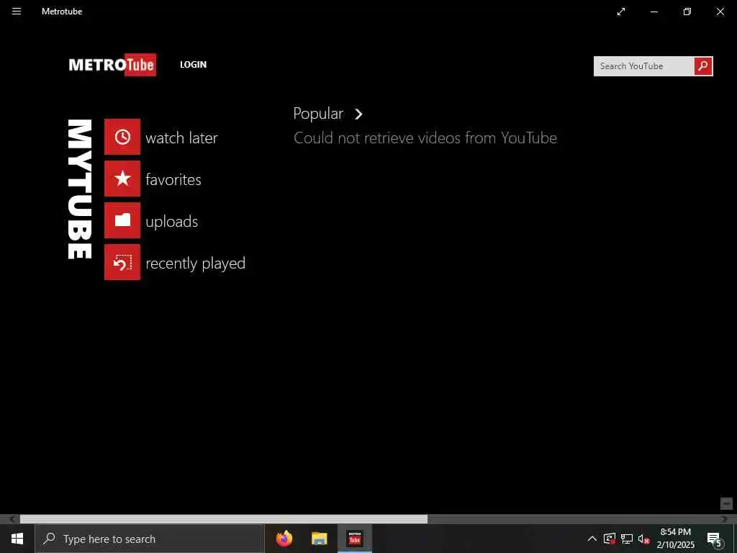
Task: Click the MetroTube logo
Action: click(112, 65)
